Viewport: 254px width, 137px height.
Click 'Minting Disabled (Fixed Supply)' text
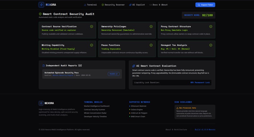(x=58, y=49)
